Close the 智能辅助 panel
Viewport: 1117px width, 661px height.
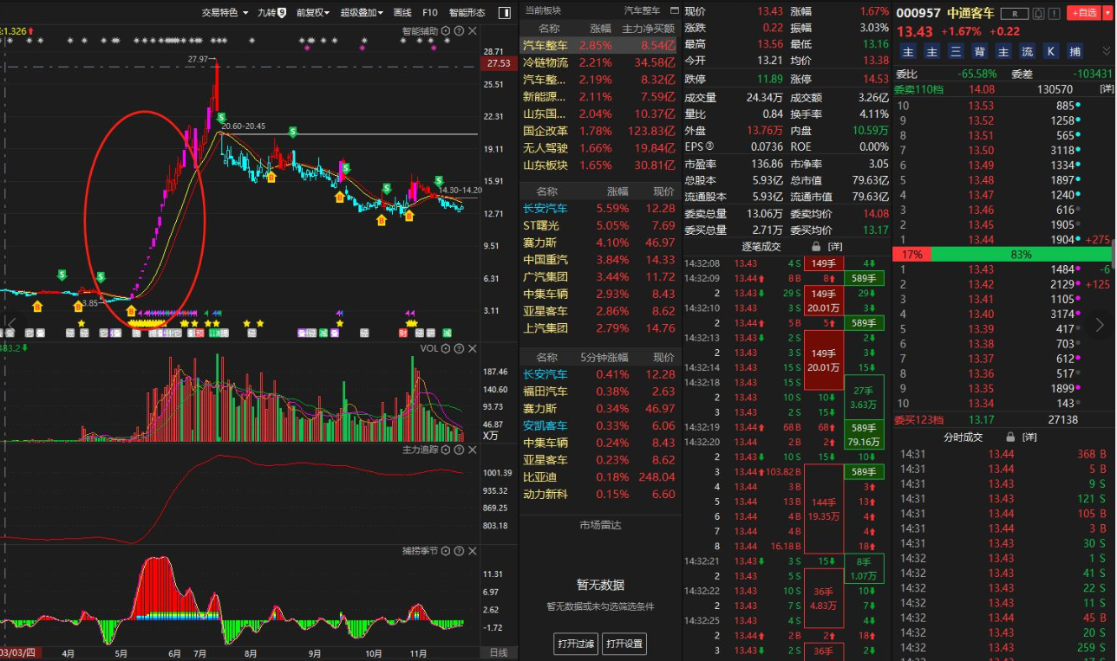click(473, 31)
